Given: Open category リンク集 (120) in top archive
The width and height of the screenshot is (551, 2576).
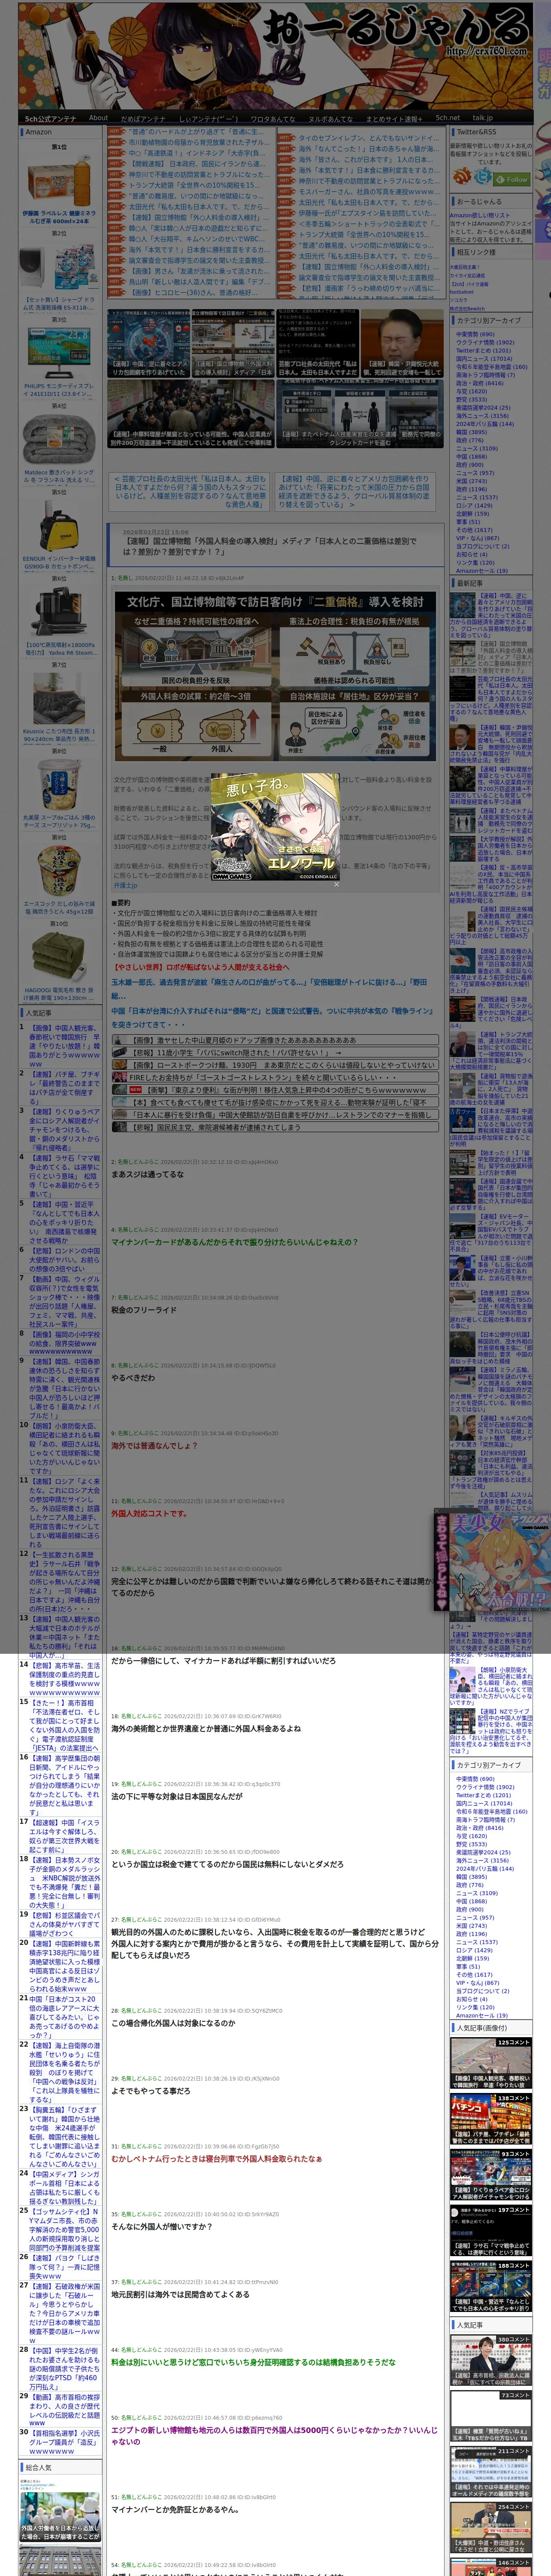Looking at the screenshot, I should point(475,563).
